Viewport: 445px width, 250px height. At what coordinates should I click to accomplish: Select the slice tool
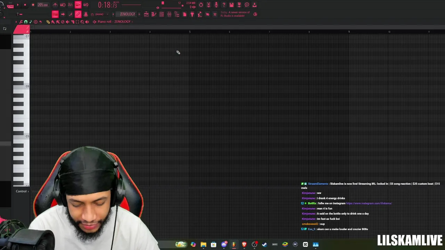(72, 22)
